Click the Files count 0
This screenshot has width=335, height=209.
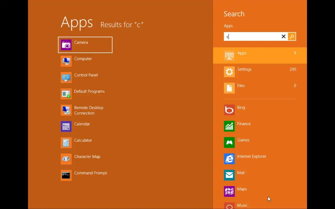[x=295, y=86]
